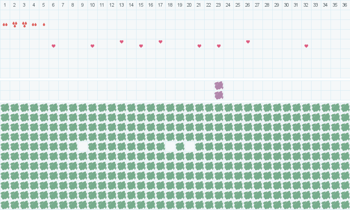Image resolution: width=350 pixels, height=210 pixels.
Task: Select the lower purple mark on day 23
Action: pyautogui.click(x=219, y=95)
